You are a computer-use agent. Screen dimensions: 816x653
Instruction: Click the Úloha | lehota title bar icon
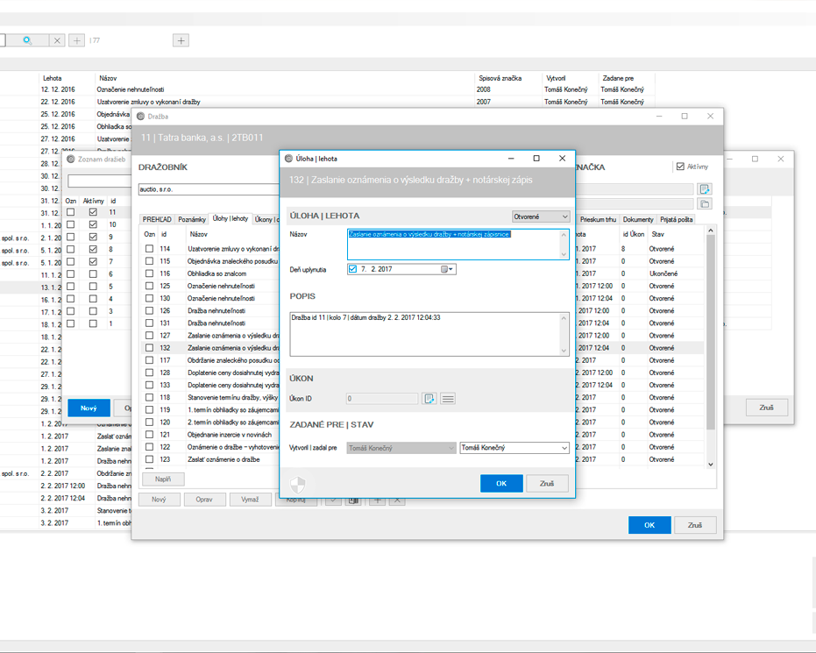click(x=289, y=159)
